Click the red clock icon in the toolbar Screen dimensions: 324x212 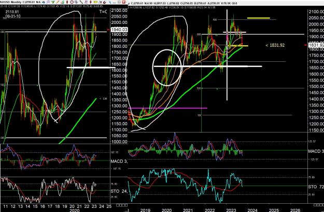(72, 2)
